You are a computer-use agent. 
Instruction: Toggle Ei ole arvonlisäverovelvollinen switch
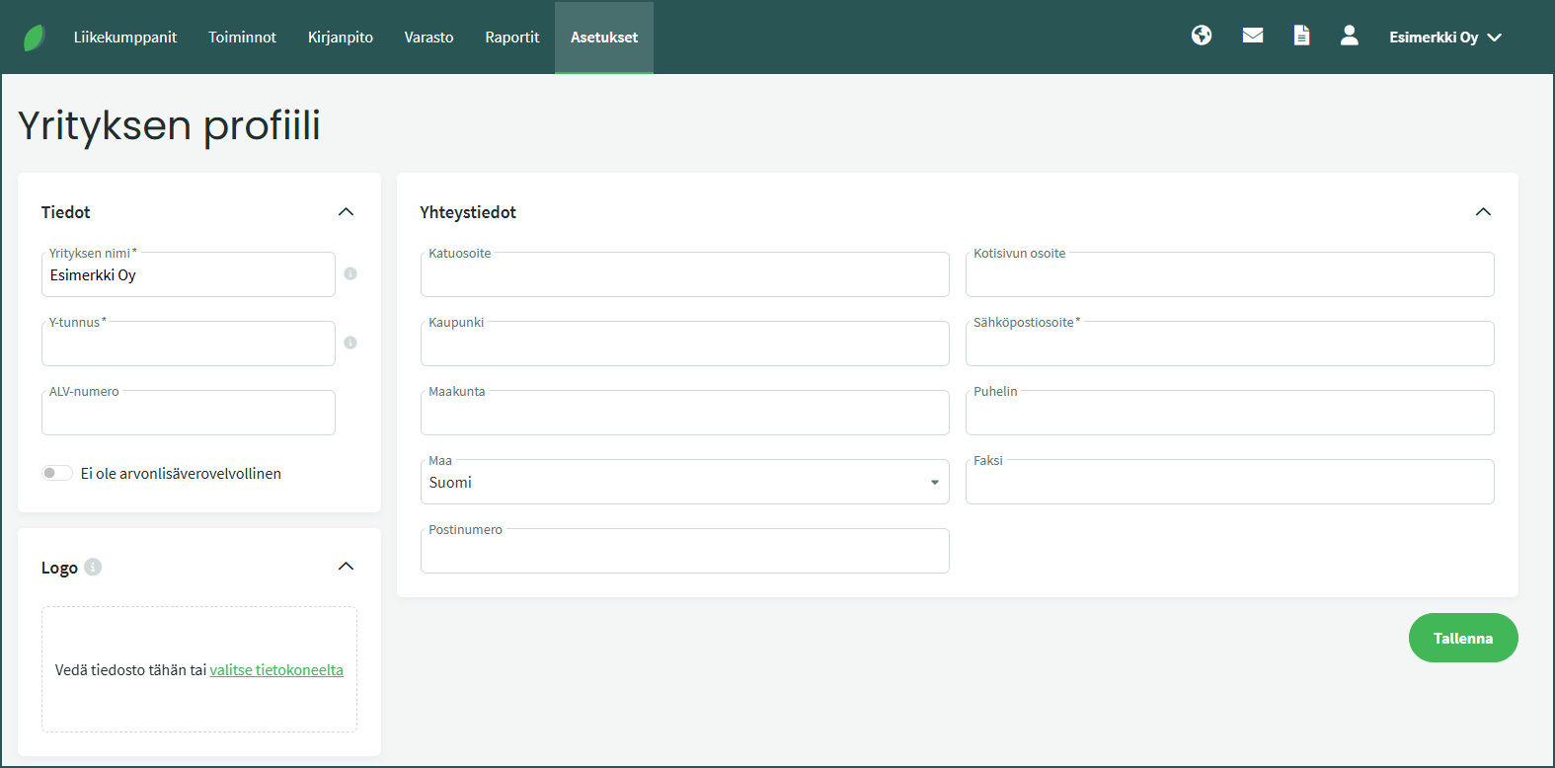click(x=57, y=473)
